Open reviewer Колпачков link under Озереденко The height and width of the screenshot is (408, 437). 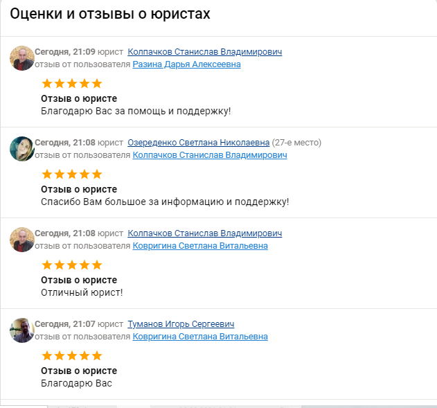(209, 155)
